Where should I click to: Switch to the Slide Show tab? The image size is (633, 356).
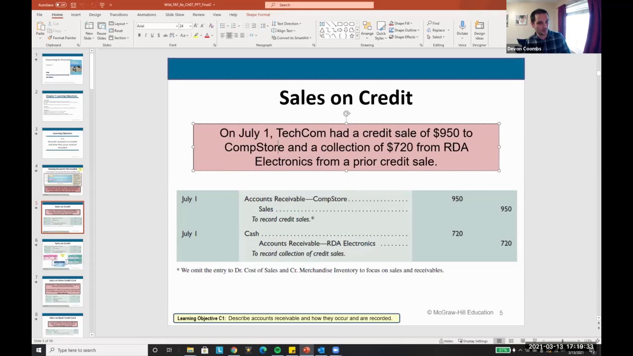click(175, 15)
